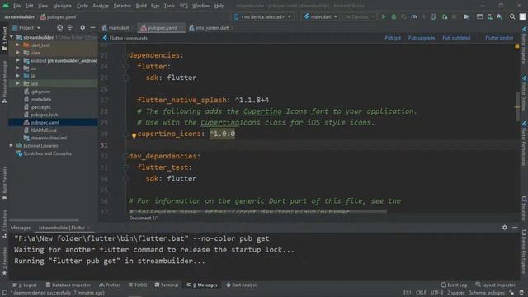Expand the android folder
528x297 pixels.
[18, 60]
